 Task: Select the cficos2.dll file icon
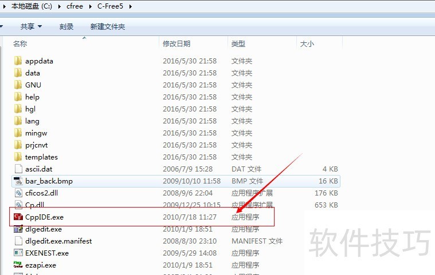tap(18, 193)
